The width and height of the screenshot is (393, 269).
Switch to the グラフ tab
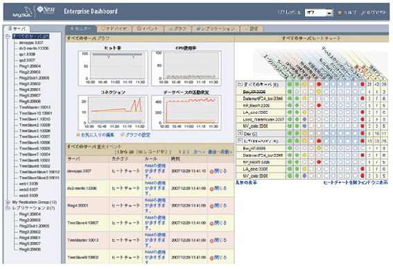click(177, 29)
